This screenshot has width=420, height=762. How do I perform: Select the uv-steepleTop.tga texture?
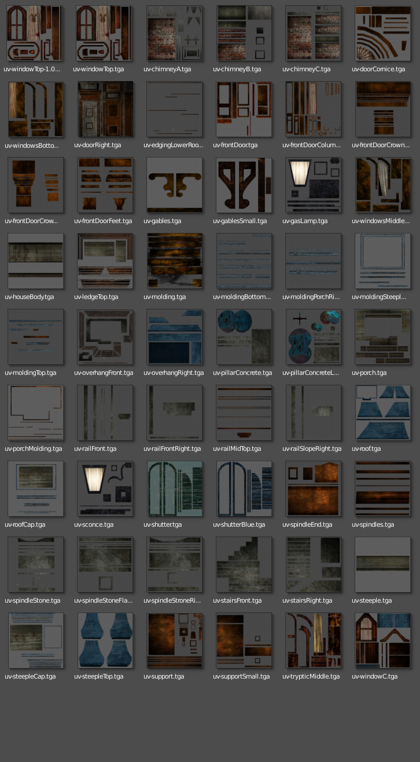click(105, 641)
